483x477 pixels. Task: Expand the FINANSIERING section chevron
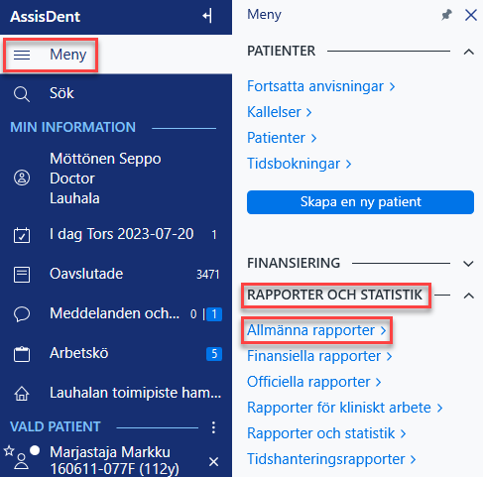[x=469, y=264]
